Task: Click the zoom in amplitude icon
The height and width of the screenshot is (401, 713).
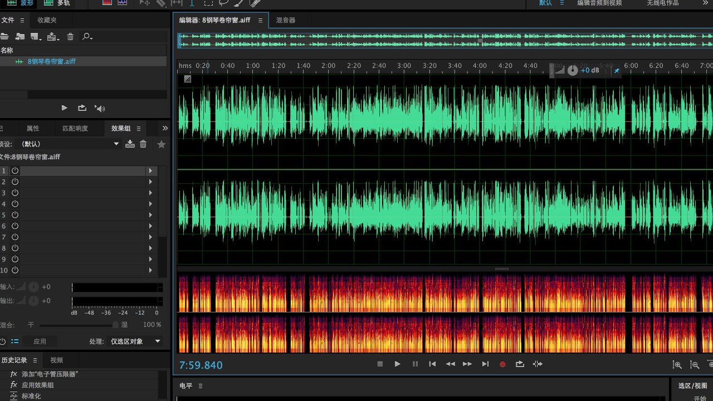Action: click(x=677, y=365)
